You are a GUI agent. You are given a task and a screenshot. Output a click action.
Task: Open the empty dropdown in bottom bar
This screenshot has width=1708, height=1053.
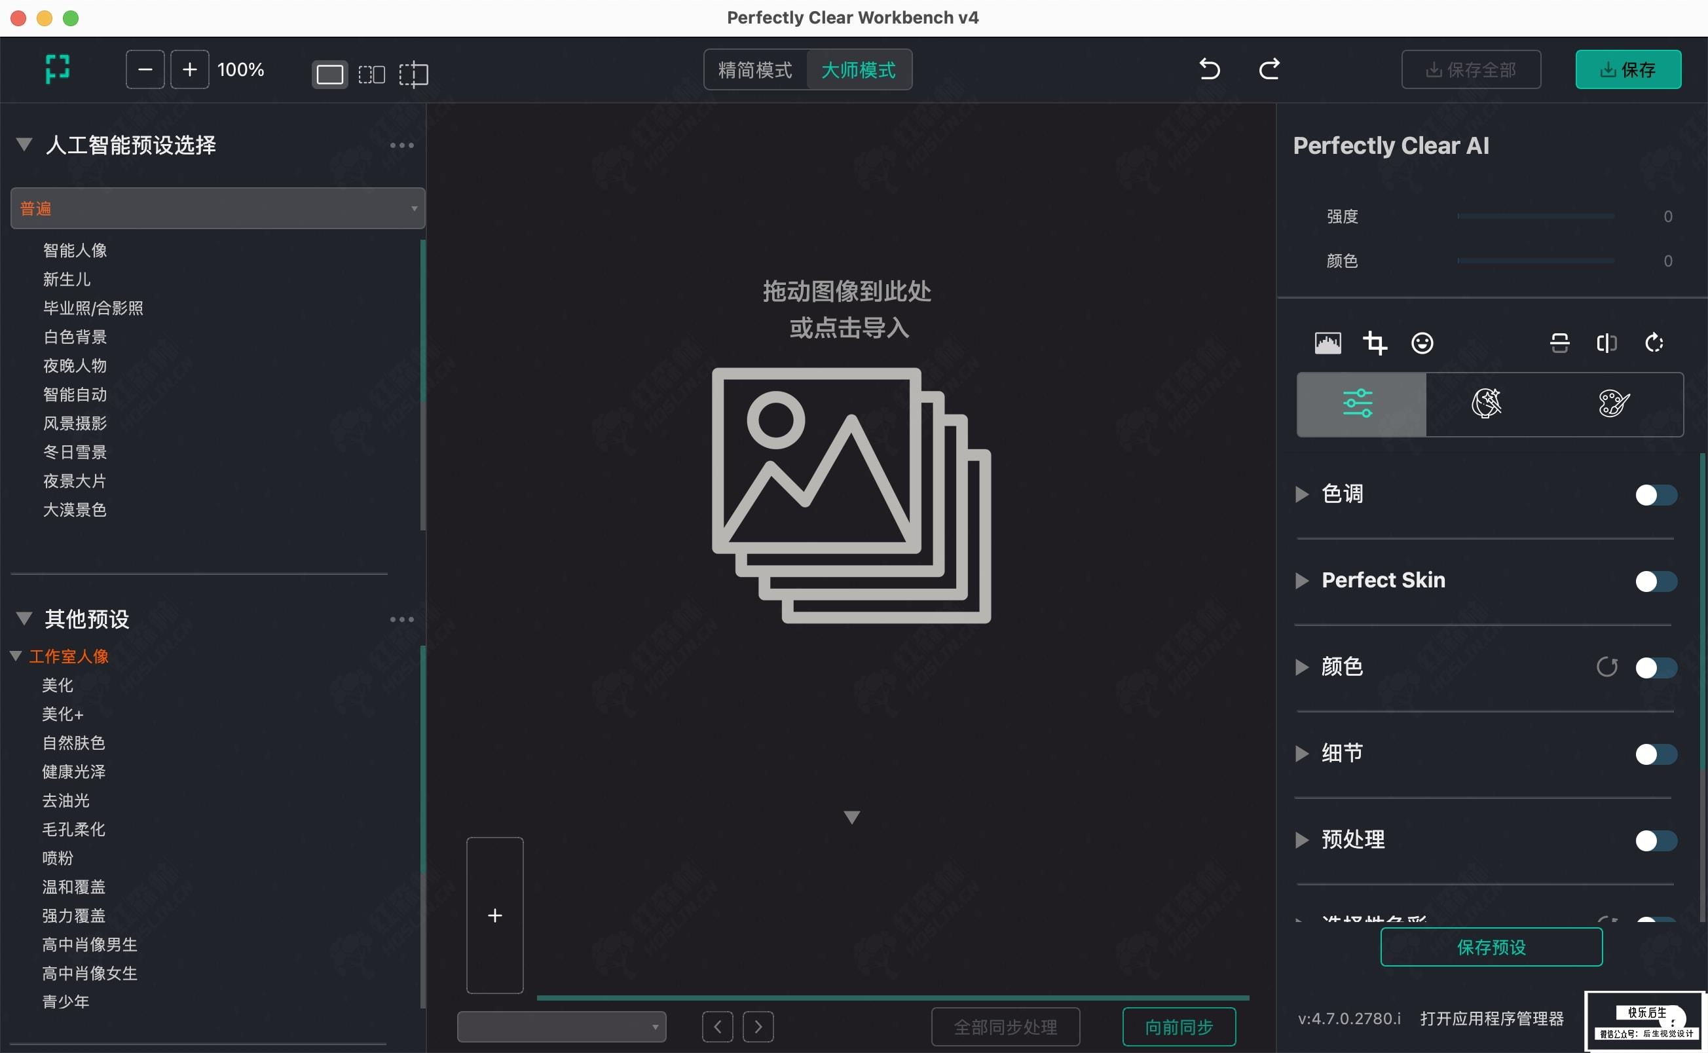tap(561, 1027)
